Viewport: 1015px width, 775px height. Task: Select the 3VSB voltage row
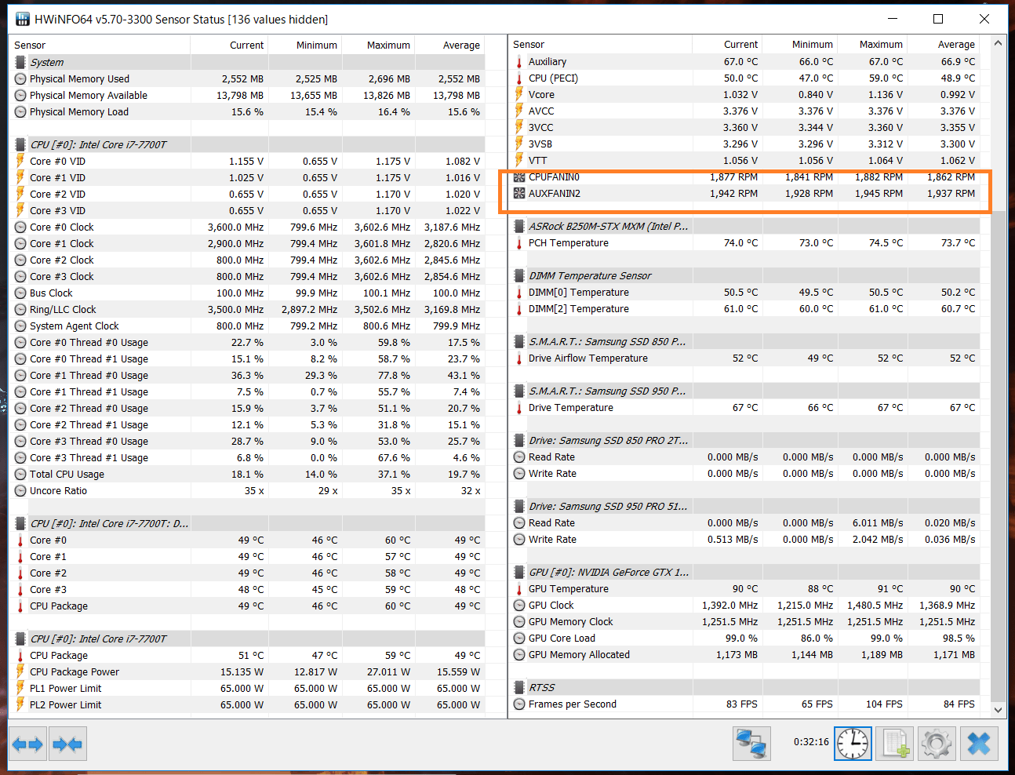pos(745,144)
